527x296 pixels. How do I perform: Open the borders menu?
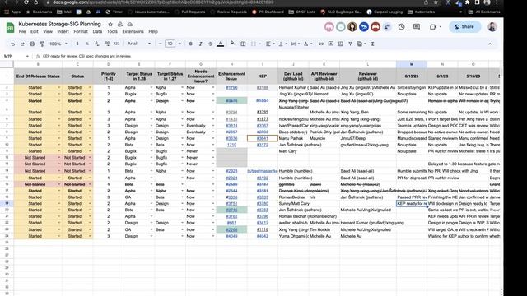[243, 44]
